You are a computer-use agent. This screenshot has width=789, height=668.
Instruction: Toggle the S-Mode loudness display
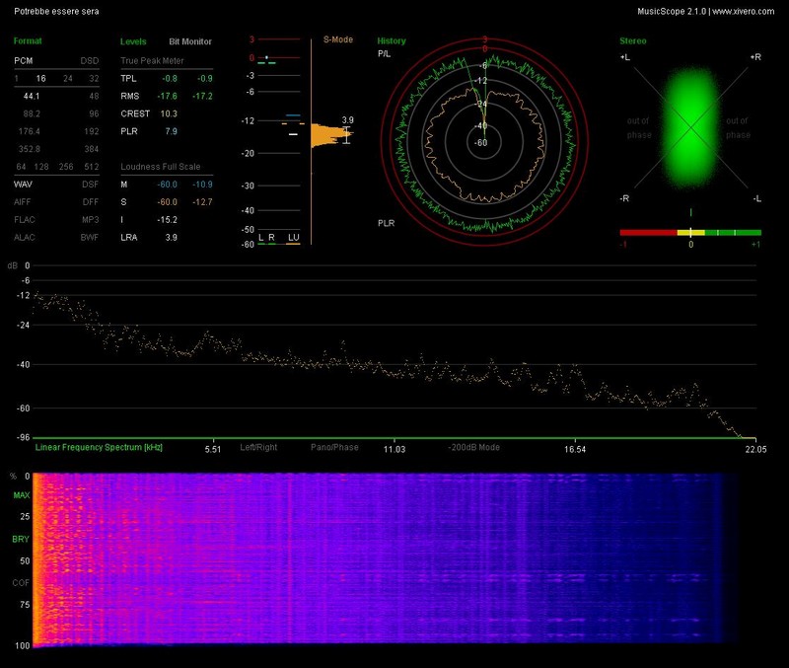[x=338, y=39]
